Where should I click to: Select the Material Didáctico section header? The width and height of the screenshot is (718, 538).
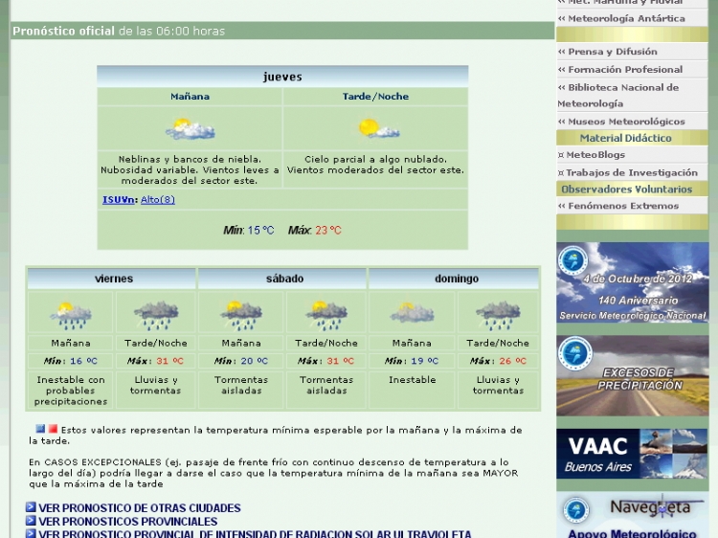pos(632,138)
